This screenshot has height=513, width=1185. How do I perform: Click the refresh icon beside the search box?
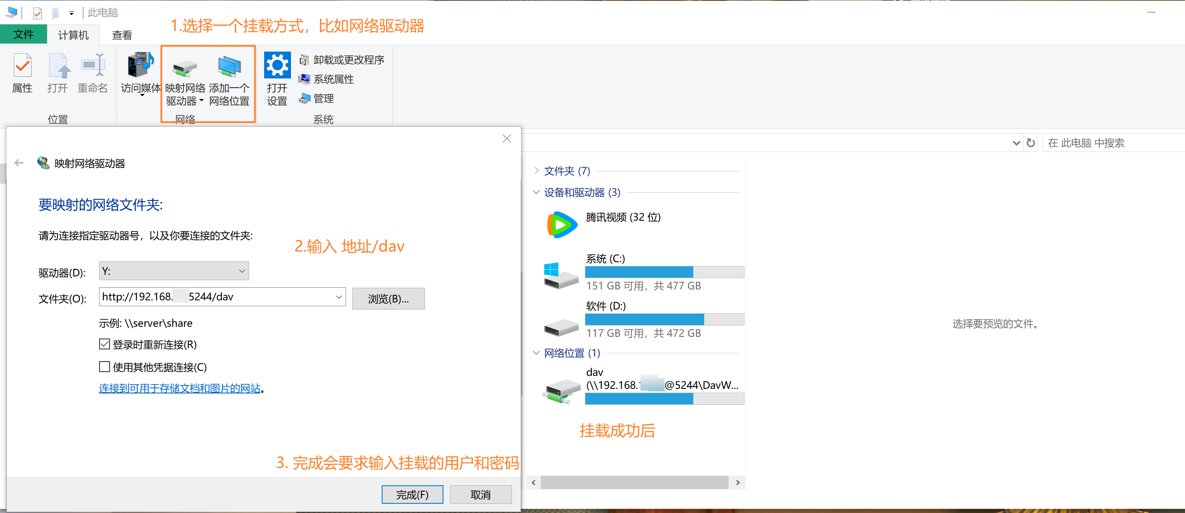(1030, 143)
